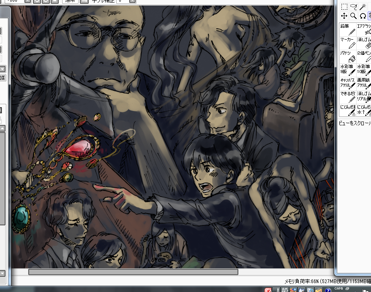
Task: Choose the 消しゴム リアル eraser preset
Action: click(364, 97)
